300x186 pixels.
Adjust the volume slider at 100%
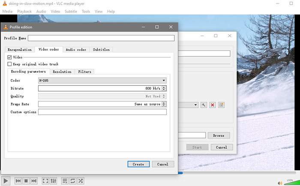[291, 183]
